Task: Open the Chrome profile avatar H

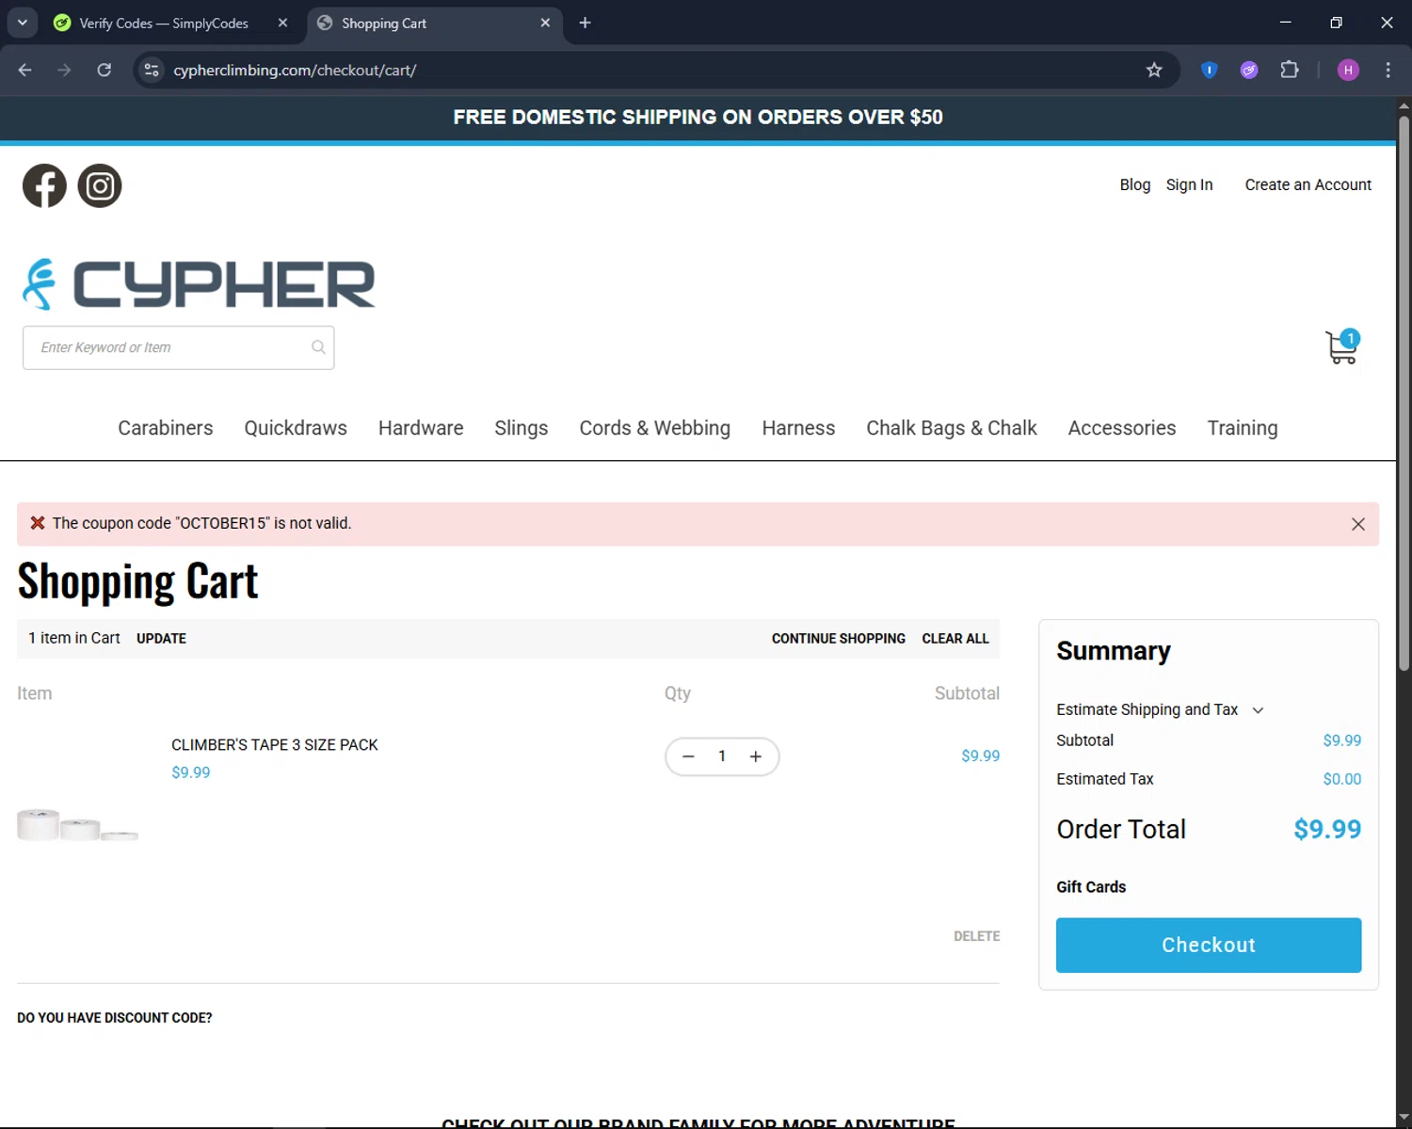Action: pos(1348,70)
